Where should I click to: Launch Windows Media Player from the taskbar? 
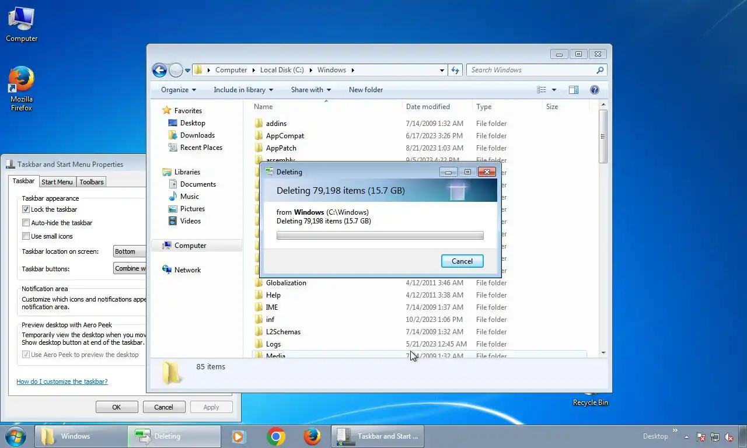coord(238,436)
